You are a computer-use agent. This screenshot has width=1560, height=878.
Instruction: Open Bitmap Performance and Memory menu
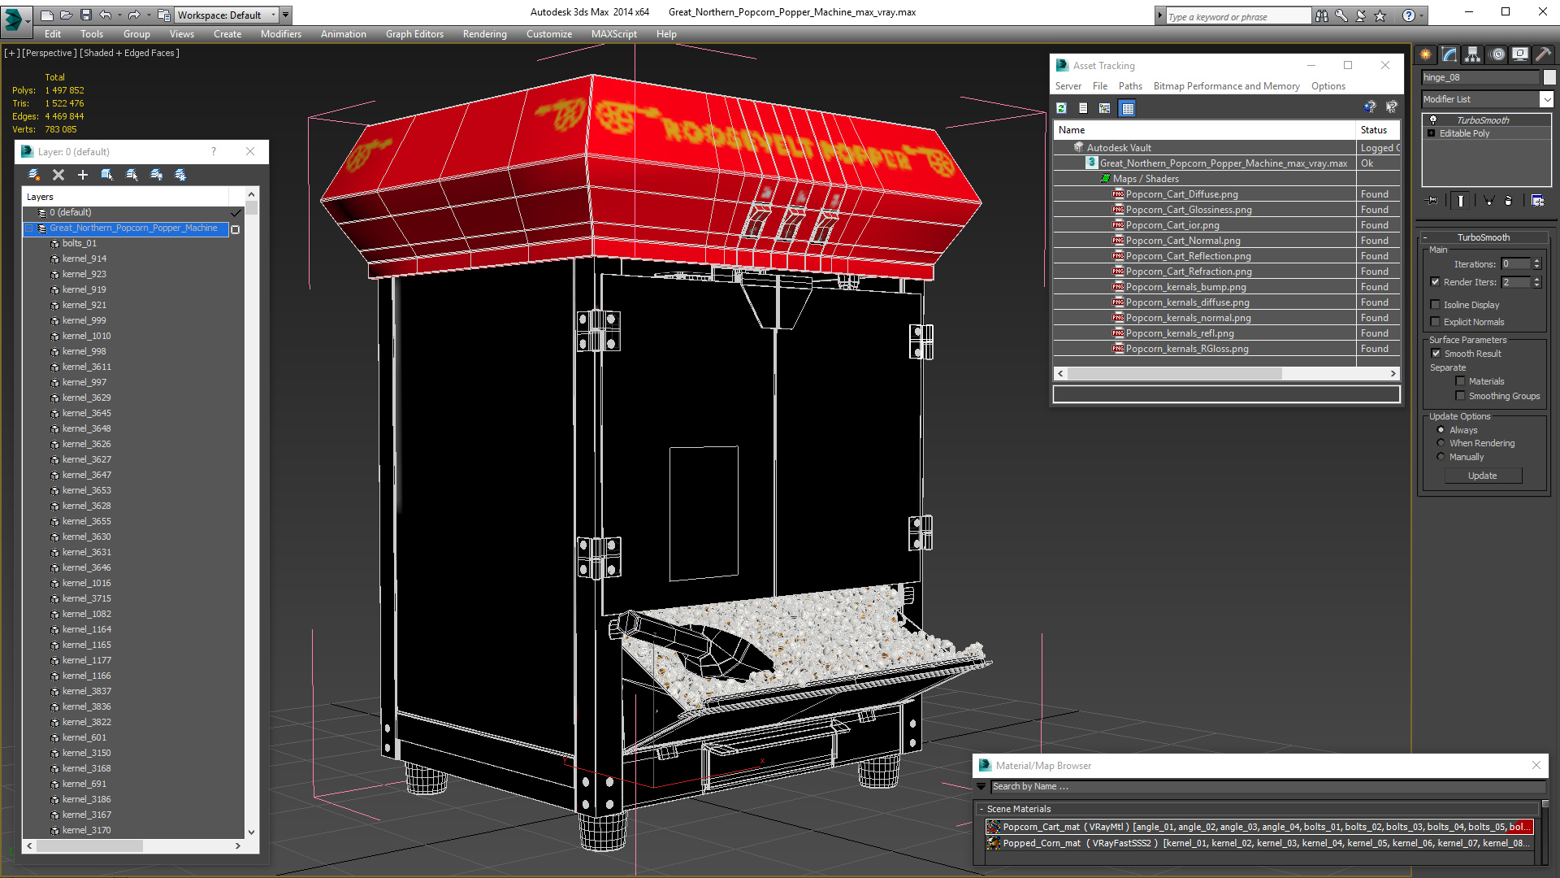point(1226,86)
